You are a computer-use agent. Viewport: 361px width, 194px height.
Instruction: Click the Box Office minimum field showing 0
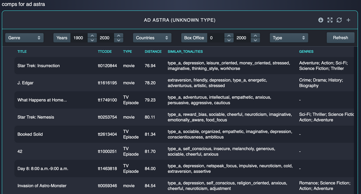(216, 37)
